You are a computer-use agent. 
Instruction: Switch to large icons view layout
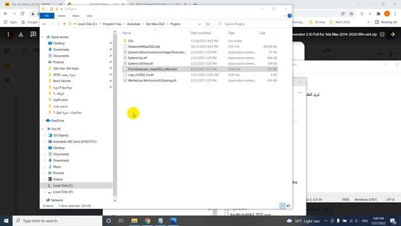click(288, 206)
